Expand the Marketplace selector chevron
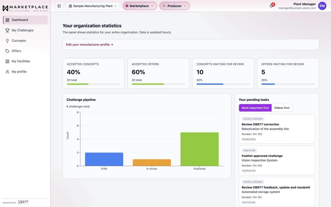The width and height of the screenshot is (331, 207). (x=152, y=6)
